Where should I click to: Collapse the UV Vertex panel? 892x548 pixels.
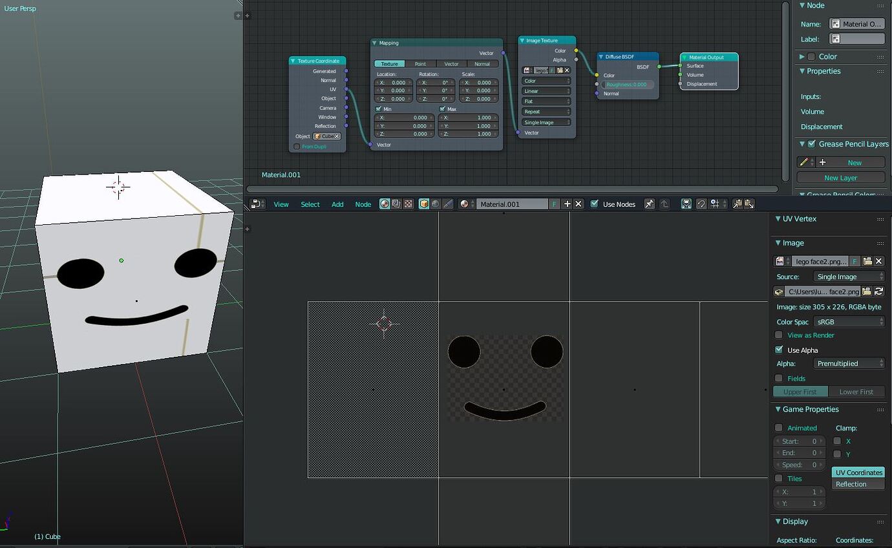point(778,219)
